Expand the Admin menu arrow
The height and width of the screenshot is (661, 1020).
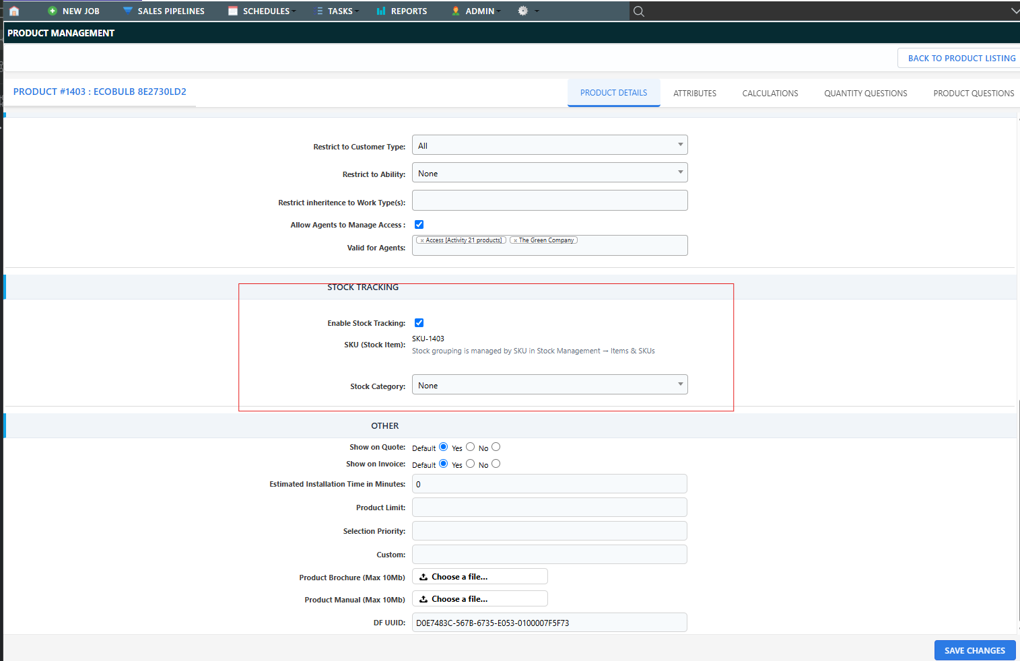pyautogui.click(x=498, y=11)
